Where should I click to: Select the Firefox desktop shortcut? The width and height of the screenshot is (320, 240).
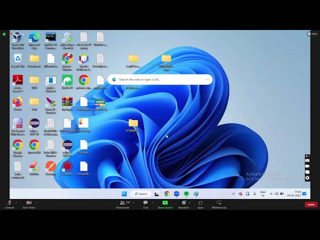17,102
